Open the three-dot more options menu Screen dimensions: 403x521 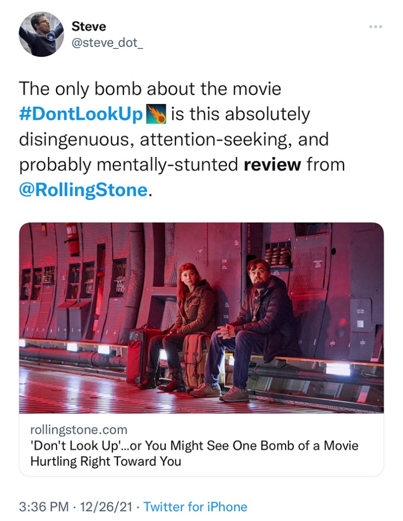[x=376, y=26]
